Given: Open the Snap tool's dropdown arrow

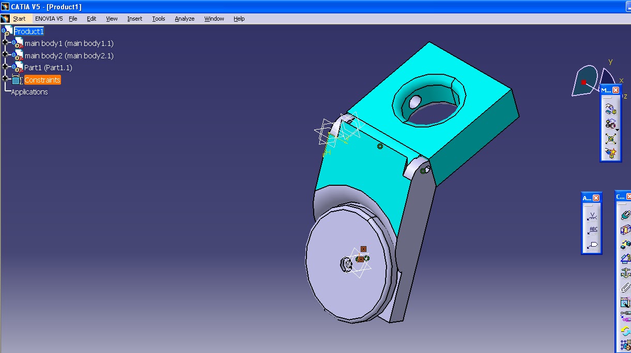Looking at the screenshot, I should [x=617, y=130].
